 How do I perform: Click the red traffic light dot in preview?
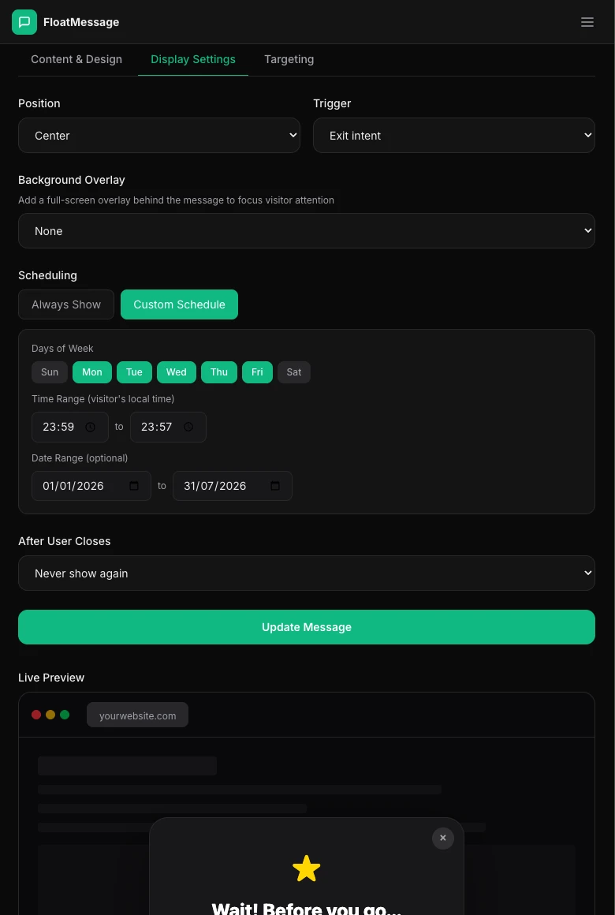(x=36, y=715)
